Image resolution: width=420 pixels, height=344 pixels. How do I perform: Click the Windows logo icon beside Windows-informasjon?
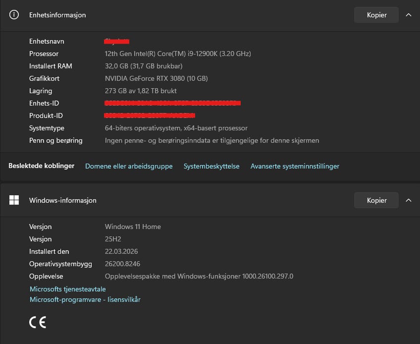(x=14, y=200)
